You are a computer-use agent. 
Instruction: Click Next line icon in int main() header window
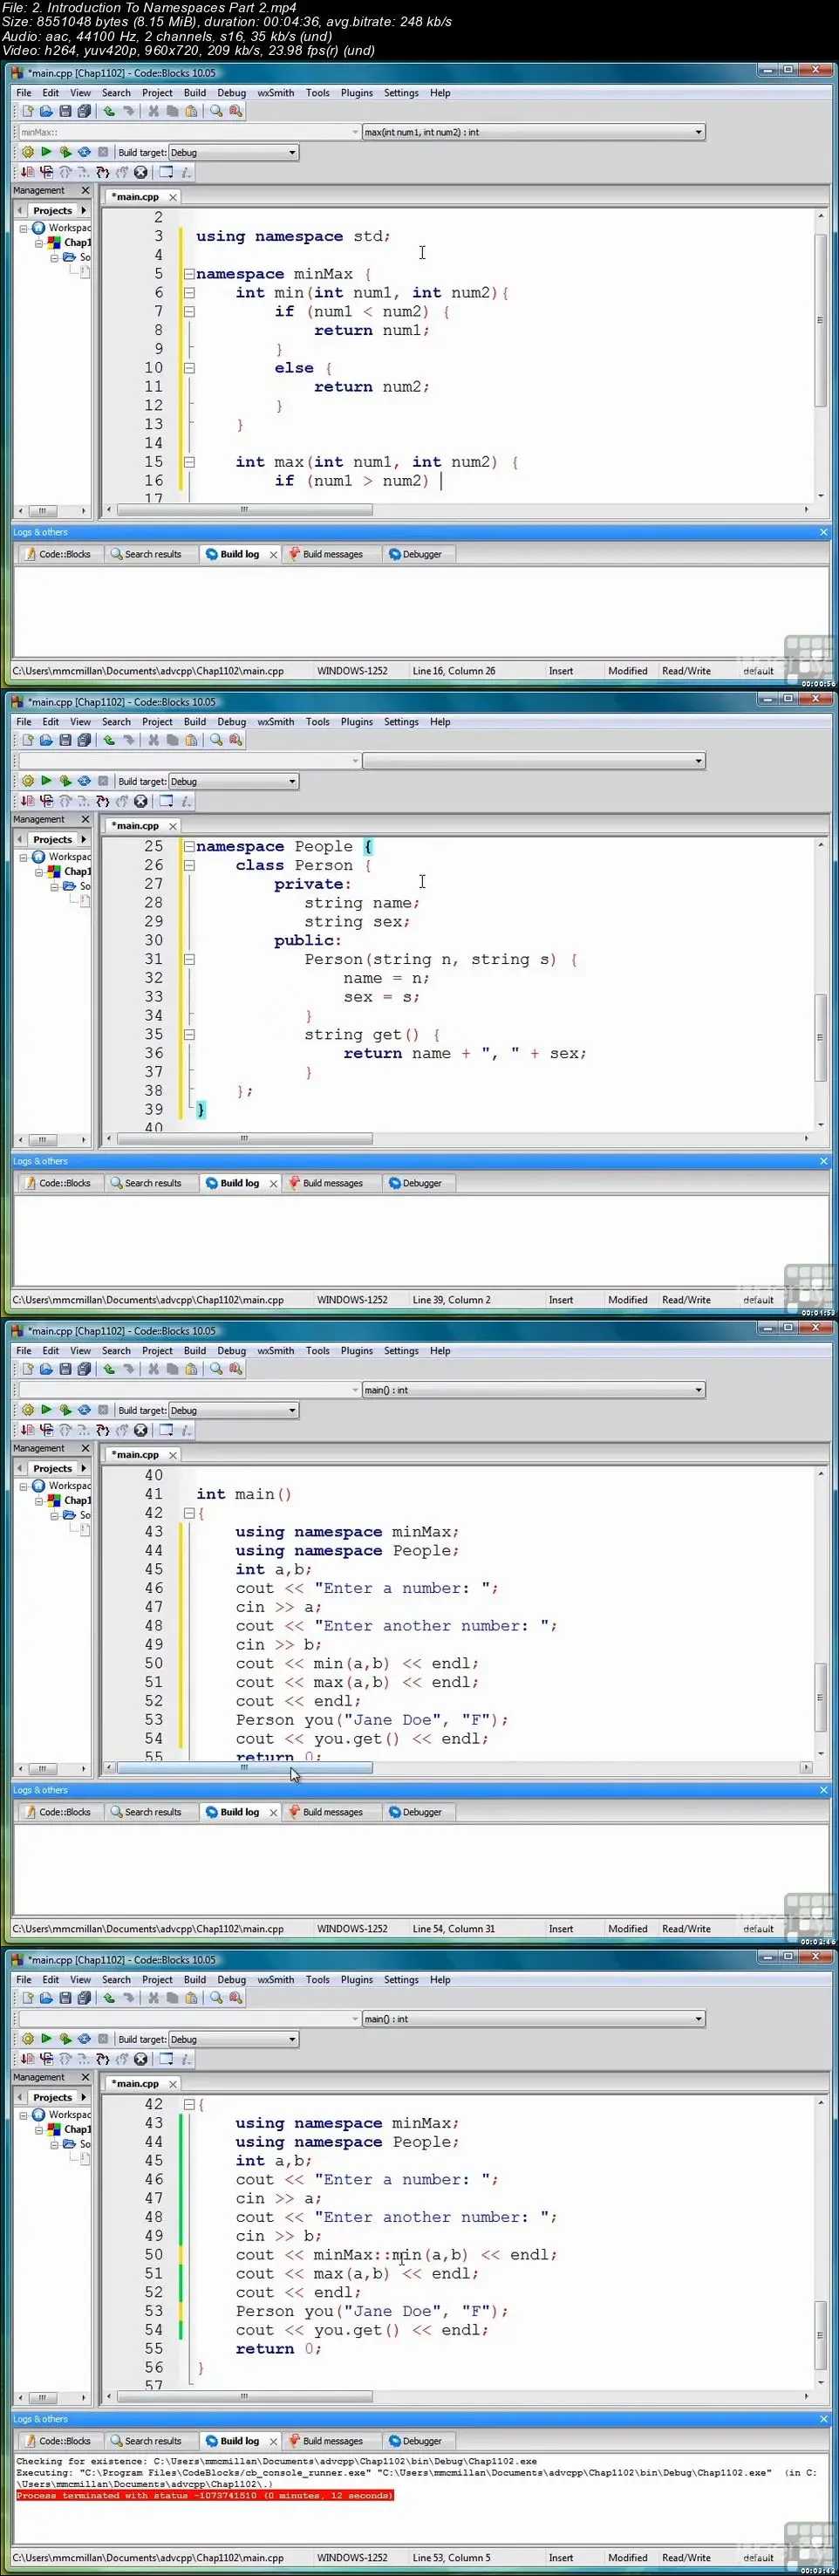(x=65, y=1430)
